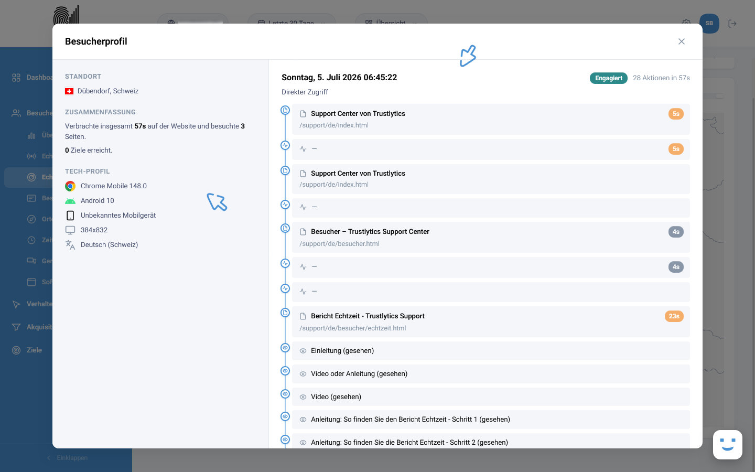Click the Android OS icon
Screen dimensions: 755x472
tap(70, 201)
